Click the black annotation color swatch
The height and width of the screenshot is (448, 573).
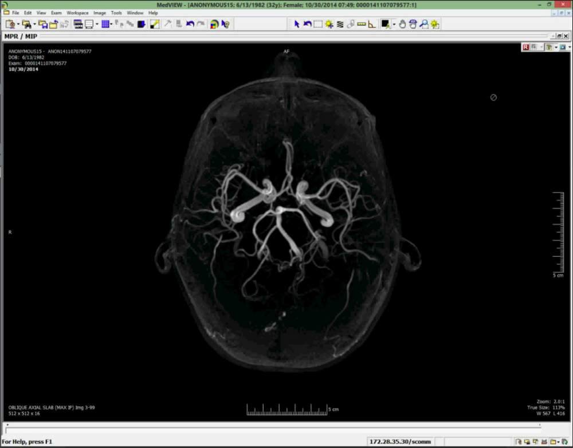point(386,24)
